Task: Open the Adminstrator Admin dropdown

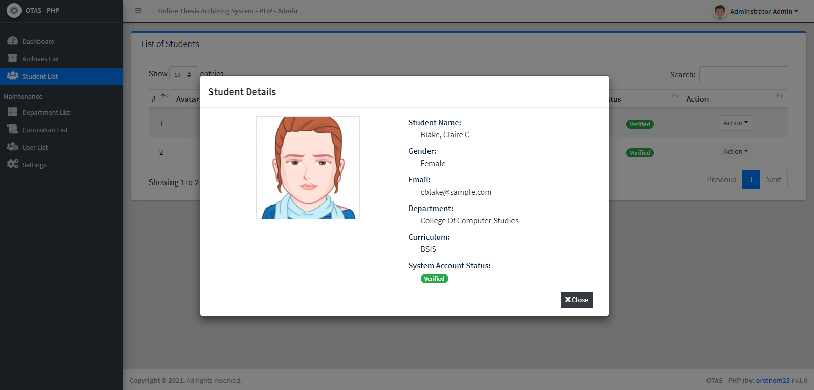Action: (764, 11)
